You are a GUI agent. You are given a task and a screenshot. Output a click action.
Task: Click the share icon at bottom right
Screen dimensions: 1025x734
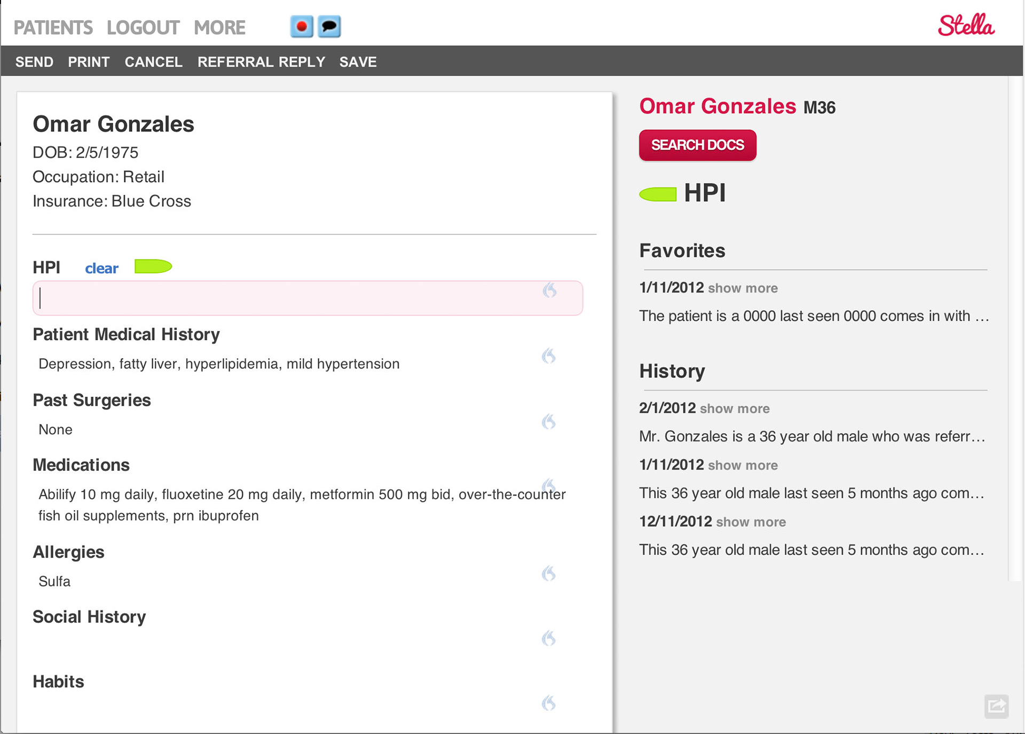996,706
